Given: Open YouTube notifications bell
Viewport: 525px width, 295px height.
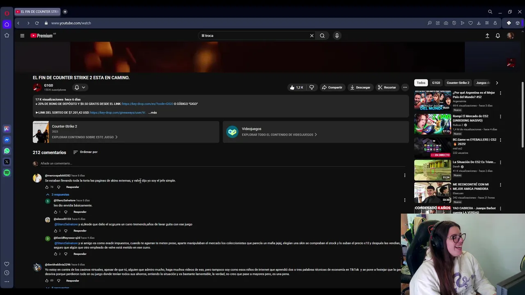Looking at the screenshot, I should [x=498, y=36].
